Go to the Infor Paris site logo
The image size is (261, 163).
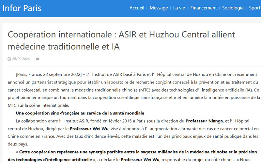(x=22, y=8)
